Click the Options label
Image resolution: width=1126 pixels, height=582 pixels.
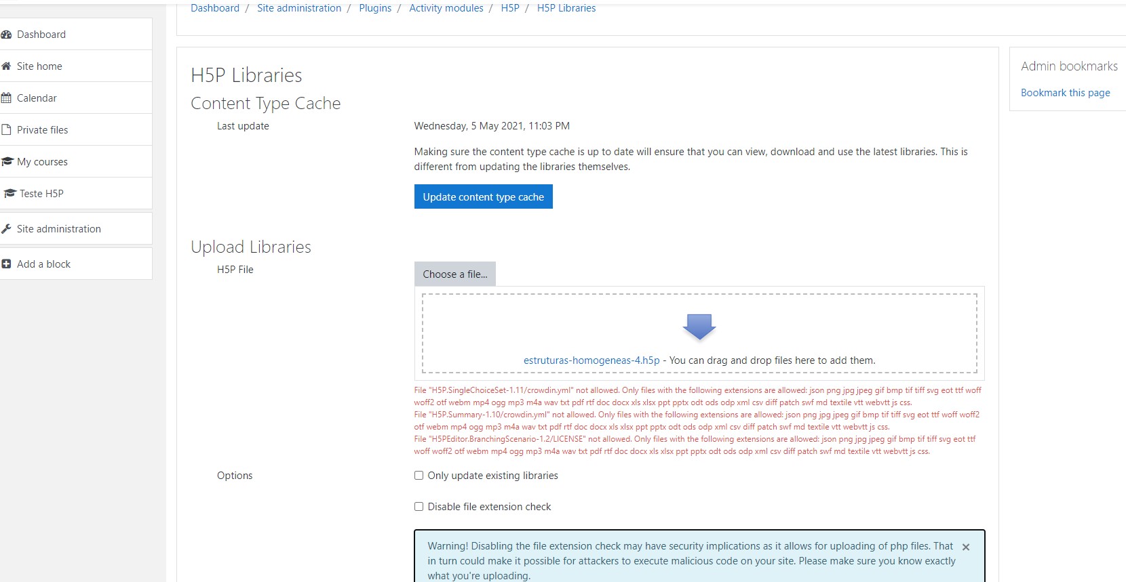[x=235, y=476]
